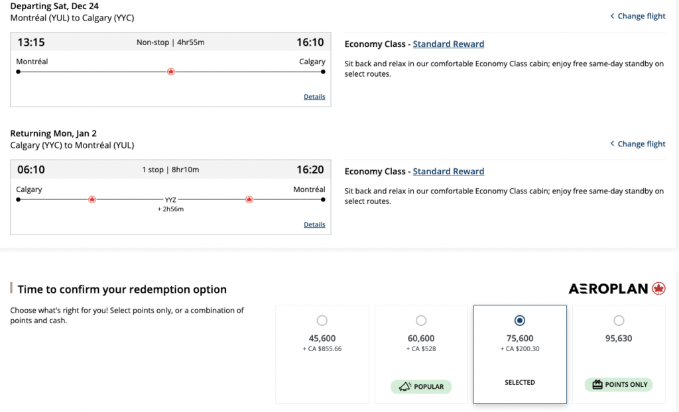Screen dimensions: 679x412
Task: Change the departing Dec 24 flight
Action: tap(637, 17)
